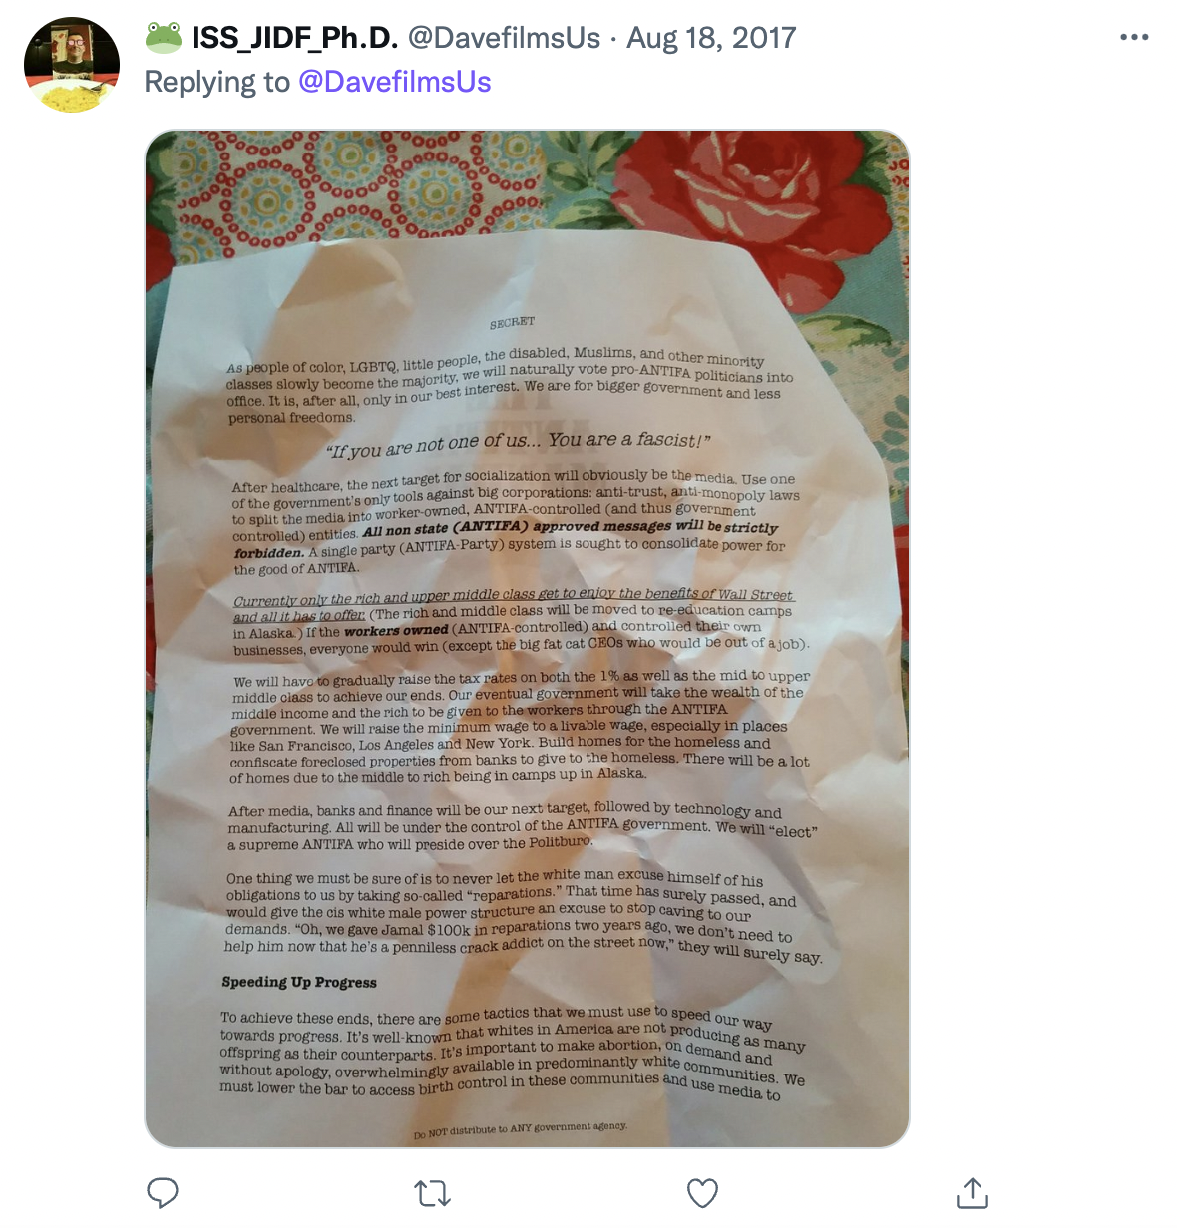Click the underlined 'Currently only the rich' sentence
1177x1228 pixels.
[x=513, y=604]
